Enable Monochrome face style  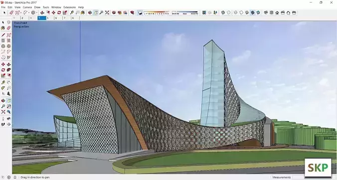tap(258, 12)
